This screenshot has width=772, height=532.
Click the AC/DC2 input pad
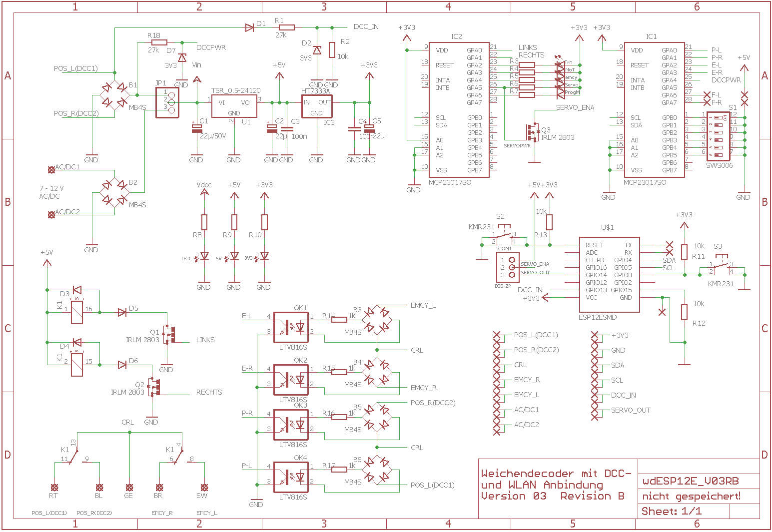[x=51, y=215]
